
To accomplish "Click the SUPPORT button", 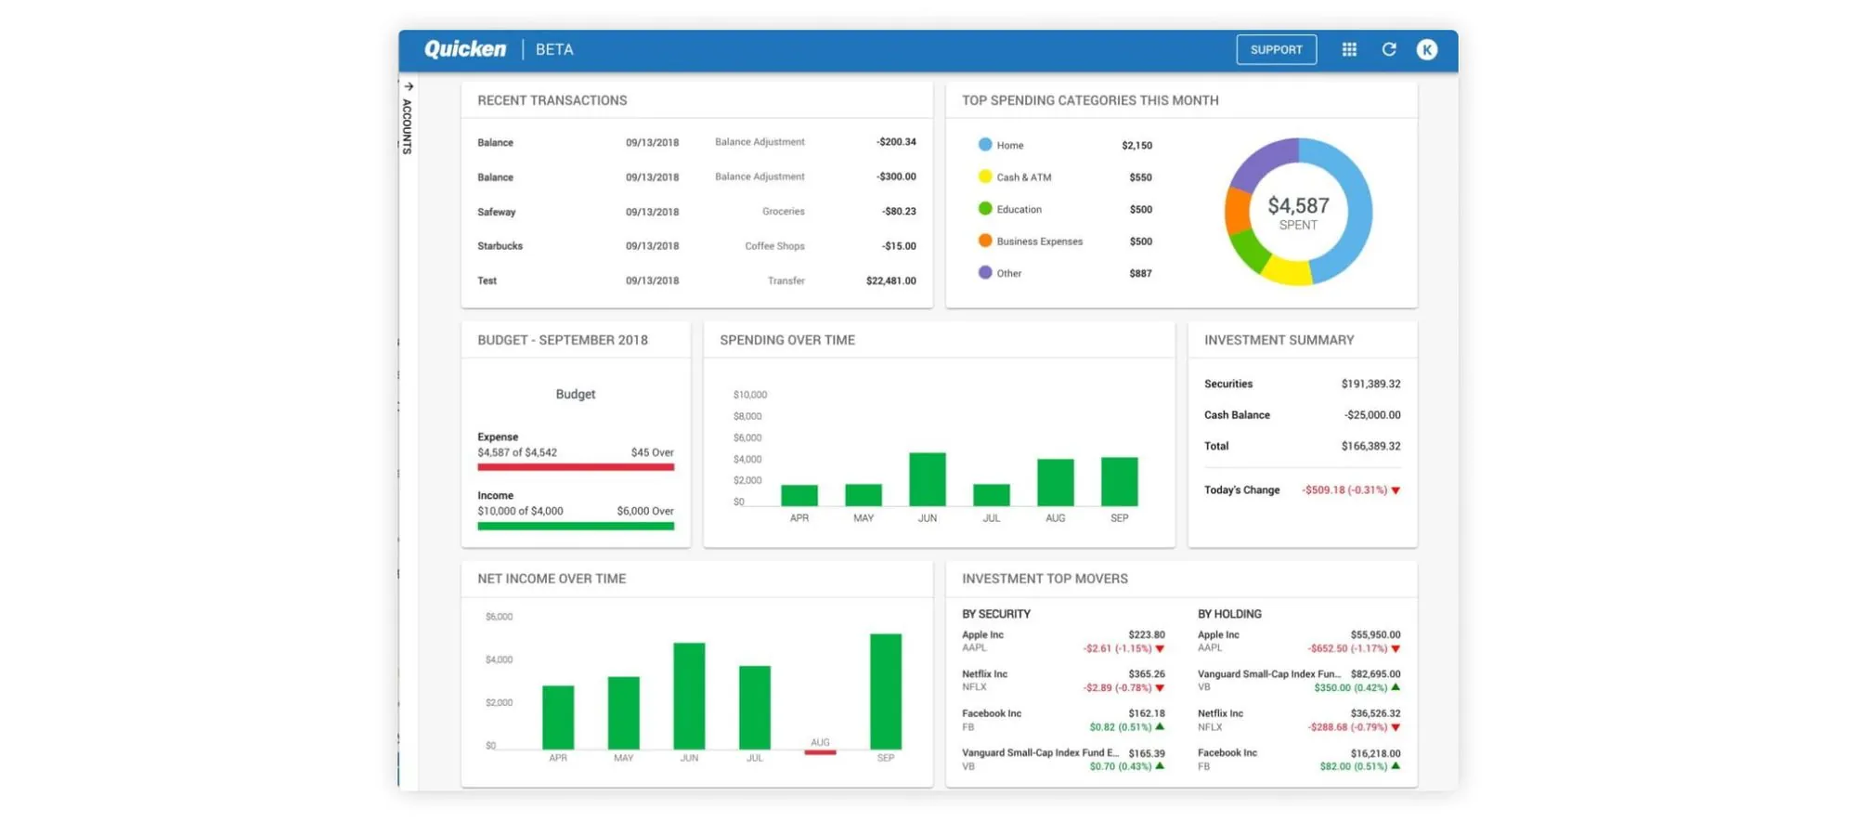I will 1276,49.
